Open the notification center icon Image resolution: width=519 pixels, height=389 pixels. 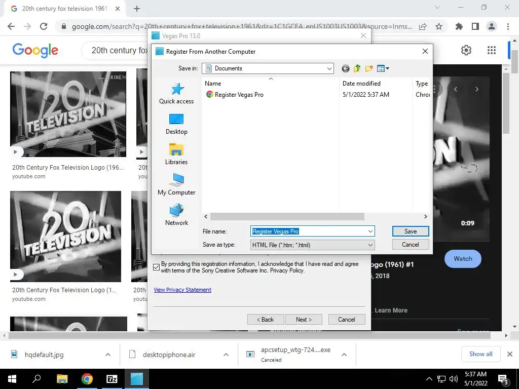(503, 379)
